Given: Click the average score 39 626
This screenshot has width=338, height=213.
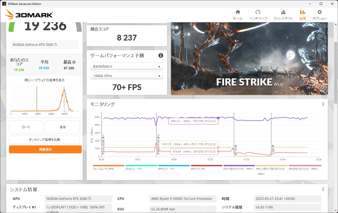Looking at the screenshot, I should [44, 68].
